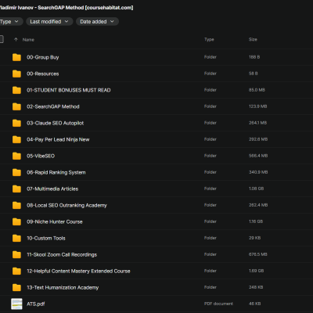The height and width of the screenshot is (313, 313).
Task: Toggle the select-all checkbox in header
Action: 2,39
